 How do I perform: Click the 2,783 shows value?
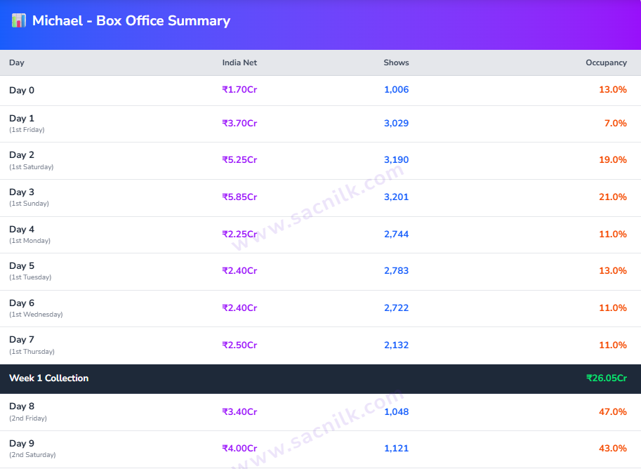pos(396,271)
